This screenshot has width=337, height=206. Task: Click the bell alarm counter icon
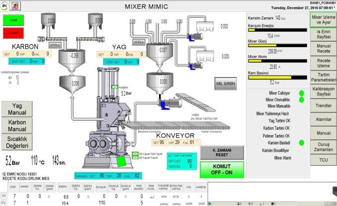coord(238,204)
